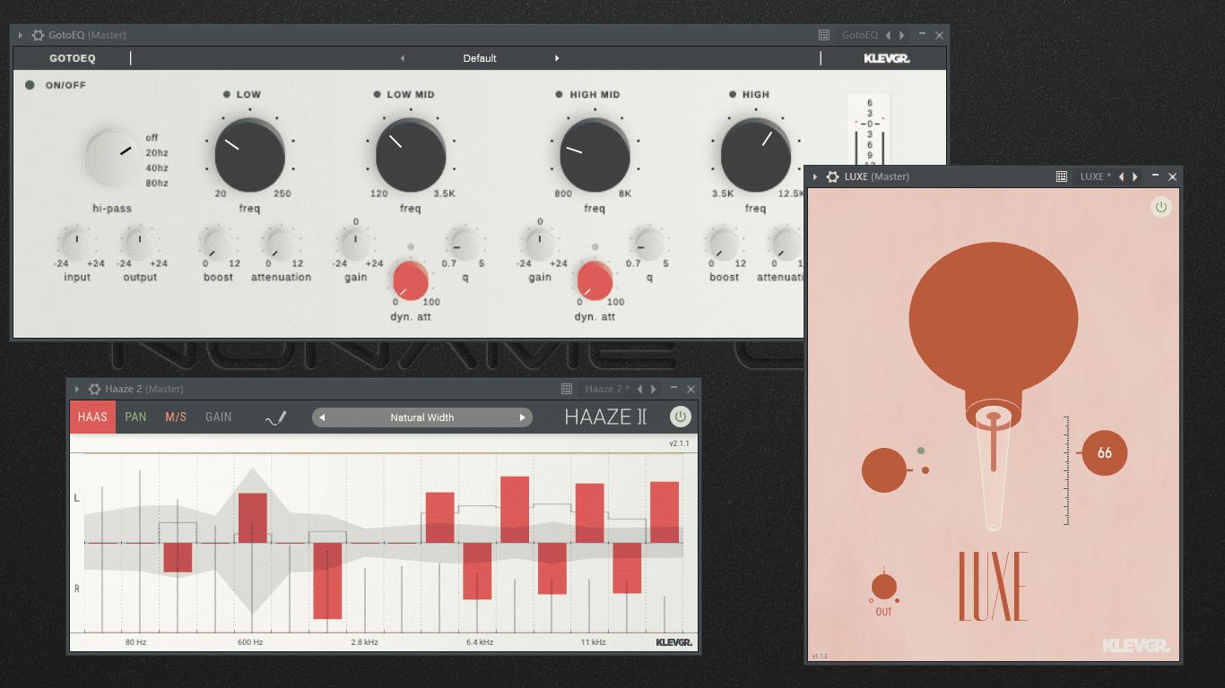Click the HIGH band boost knob
Image resolution: width=1225 pixels, height=688 pixels.
pos(724,243)
